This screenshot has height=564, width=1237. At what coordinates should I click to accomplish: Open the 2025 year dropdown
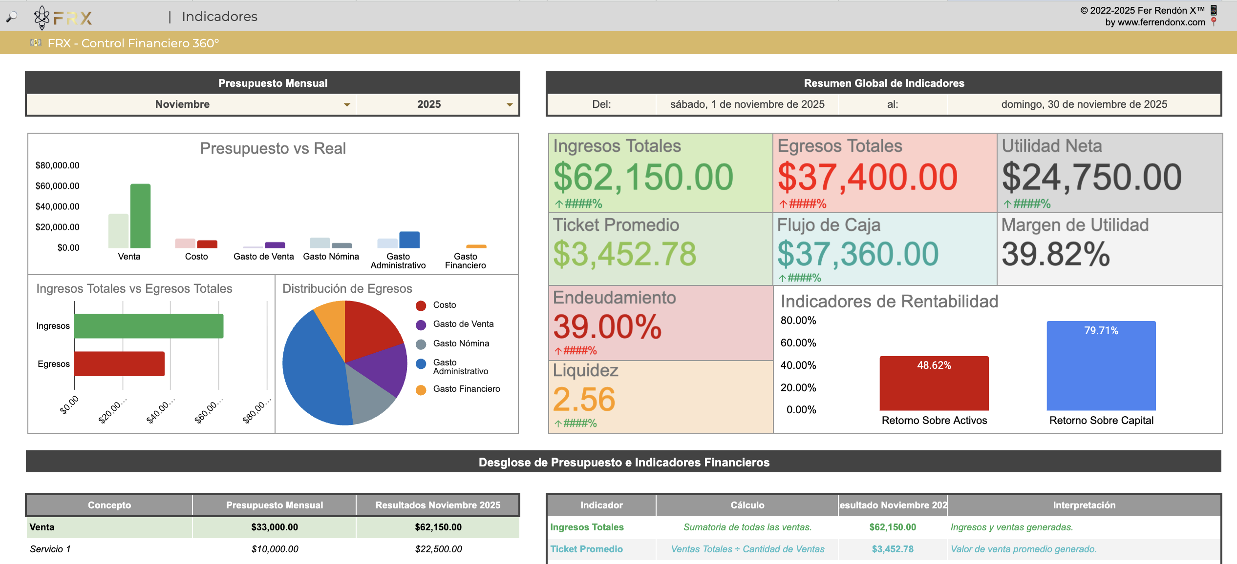509,104
